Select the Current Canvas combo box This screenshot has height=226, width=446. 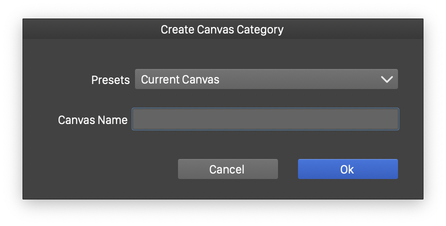(x=266, y=79)
